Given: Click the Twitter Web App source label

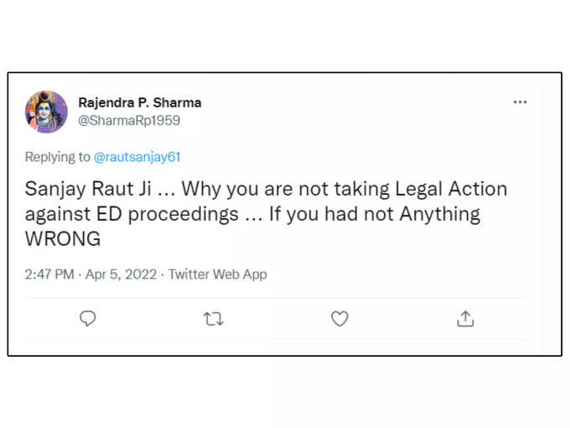Looking at the screenshot, I should (217, 274).
